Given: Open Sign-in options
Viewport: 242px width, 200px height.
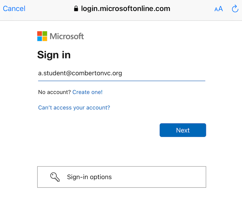Looking at the screenshot, I should [x=122, y=177].
